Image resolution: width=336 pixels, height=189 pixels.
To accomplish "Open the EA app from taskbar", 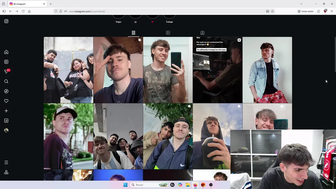I will [203, 185].
